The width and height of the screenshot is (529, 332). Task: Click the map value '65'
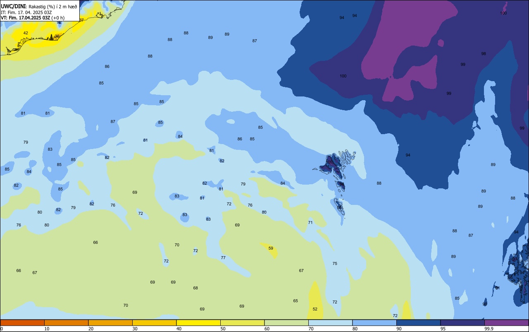[295, 301]
